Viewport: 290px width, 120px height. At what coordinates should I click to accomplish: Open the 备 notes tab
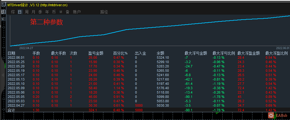point(67,12)
